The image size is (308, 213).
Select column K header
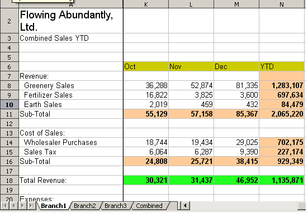(x=146, y=4)
